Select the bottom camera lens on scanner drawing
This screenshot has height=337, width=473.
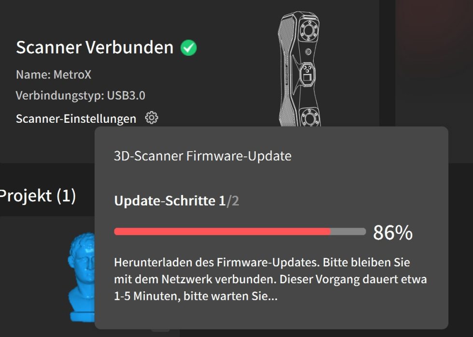click(x=309, y=118)
